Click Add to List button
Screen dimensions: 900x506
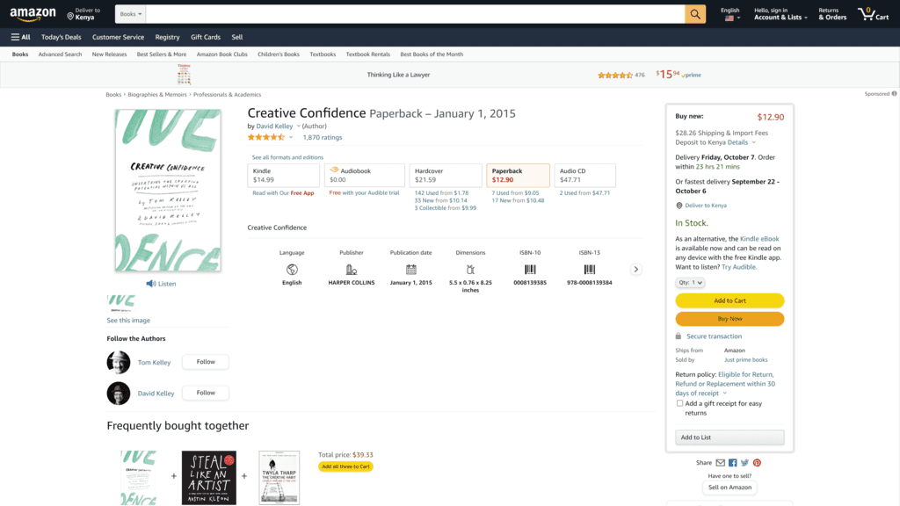tap(729, 437)
